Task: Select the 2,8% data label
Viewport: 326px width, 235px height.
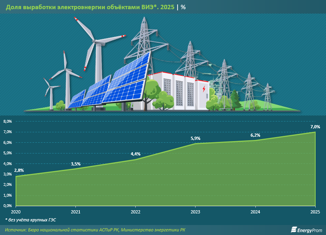Action: point(19,170)
